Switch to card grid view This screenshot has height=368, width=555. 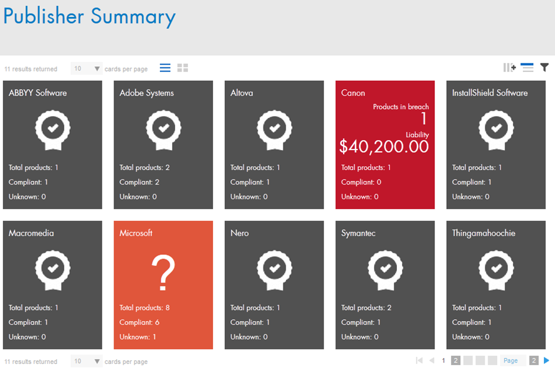(x=183, y=69)
